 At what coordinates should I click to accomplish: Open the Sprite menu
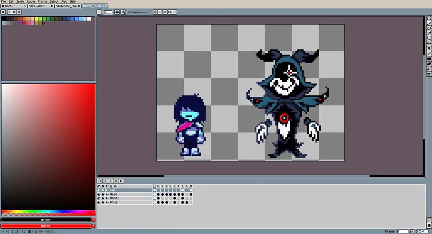20,1
